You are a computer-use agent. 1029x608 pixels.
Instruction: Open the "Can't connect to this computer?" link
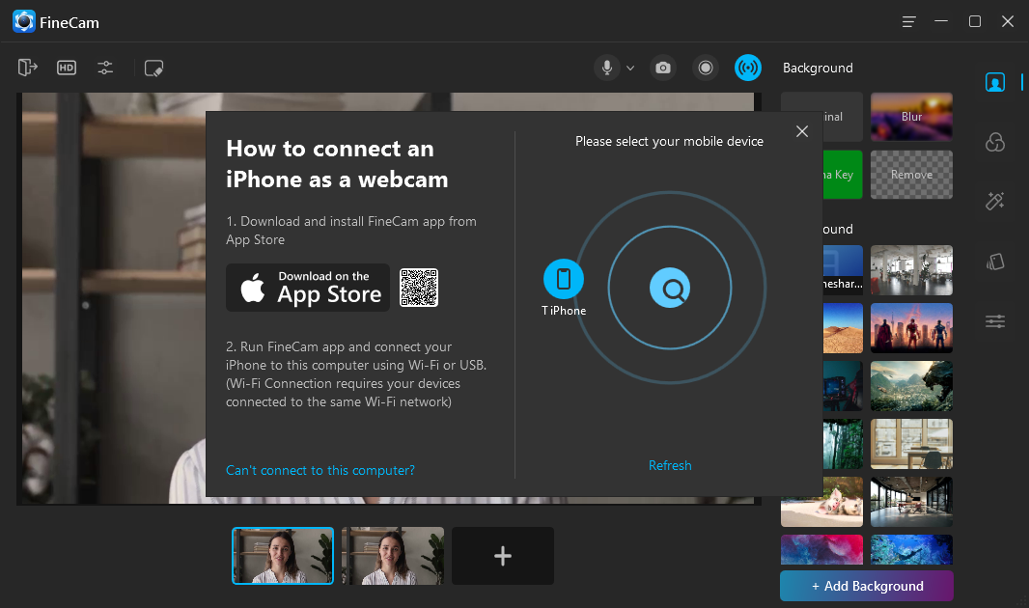320,470
